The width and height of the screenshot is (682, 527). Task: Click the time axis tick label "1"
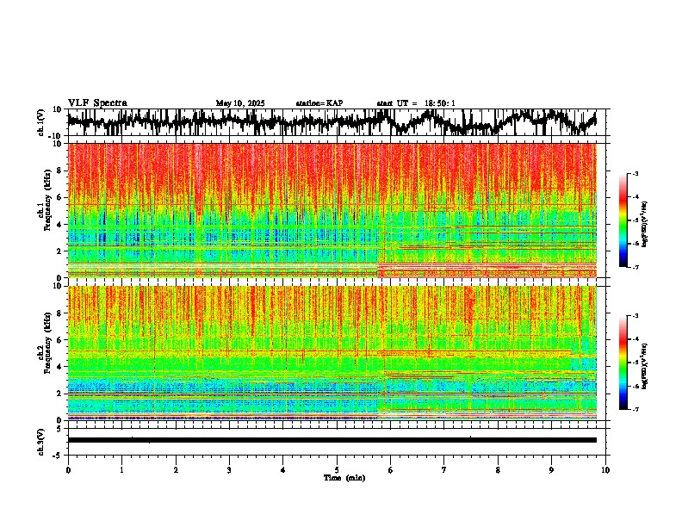point(121,470)
